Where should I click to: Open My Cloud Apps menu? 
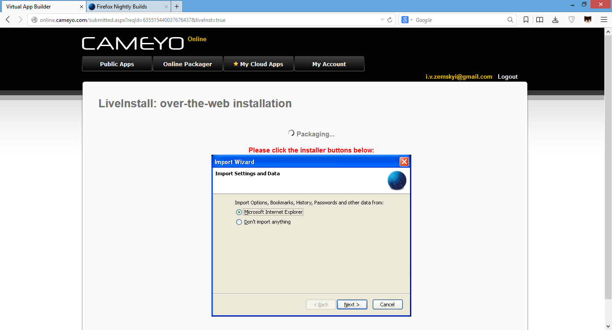pos(258,64)
